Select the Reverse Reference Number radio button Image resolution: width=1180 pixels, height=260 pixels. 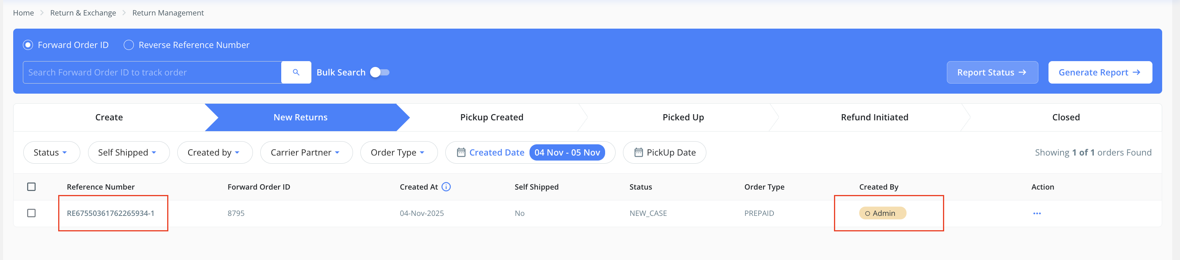coord(129,45)
